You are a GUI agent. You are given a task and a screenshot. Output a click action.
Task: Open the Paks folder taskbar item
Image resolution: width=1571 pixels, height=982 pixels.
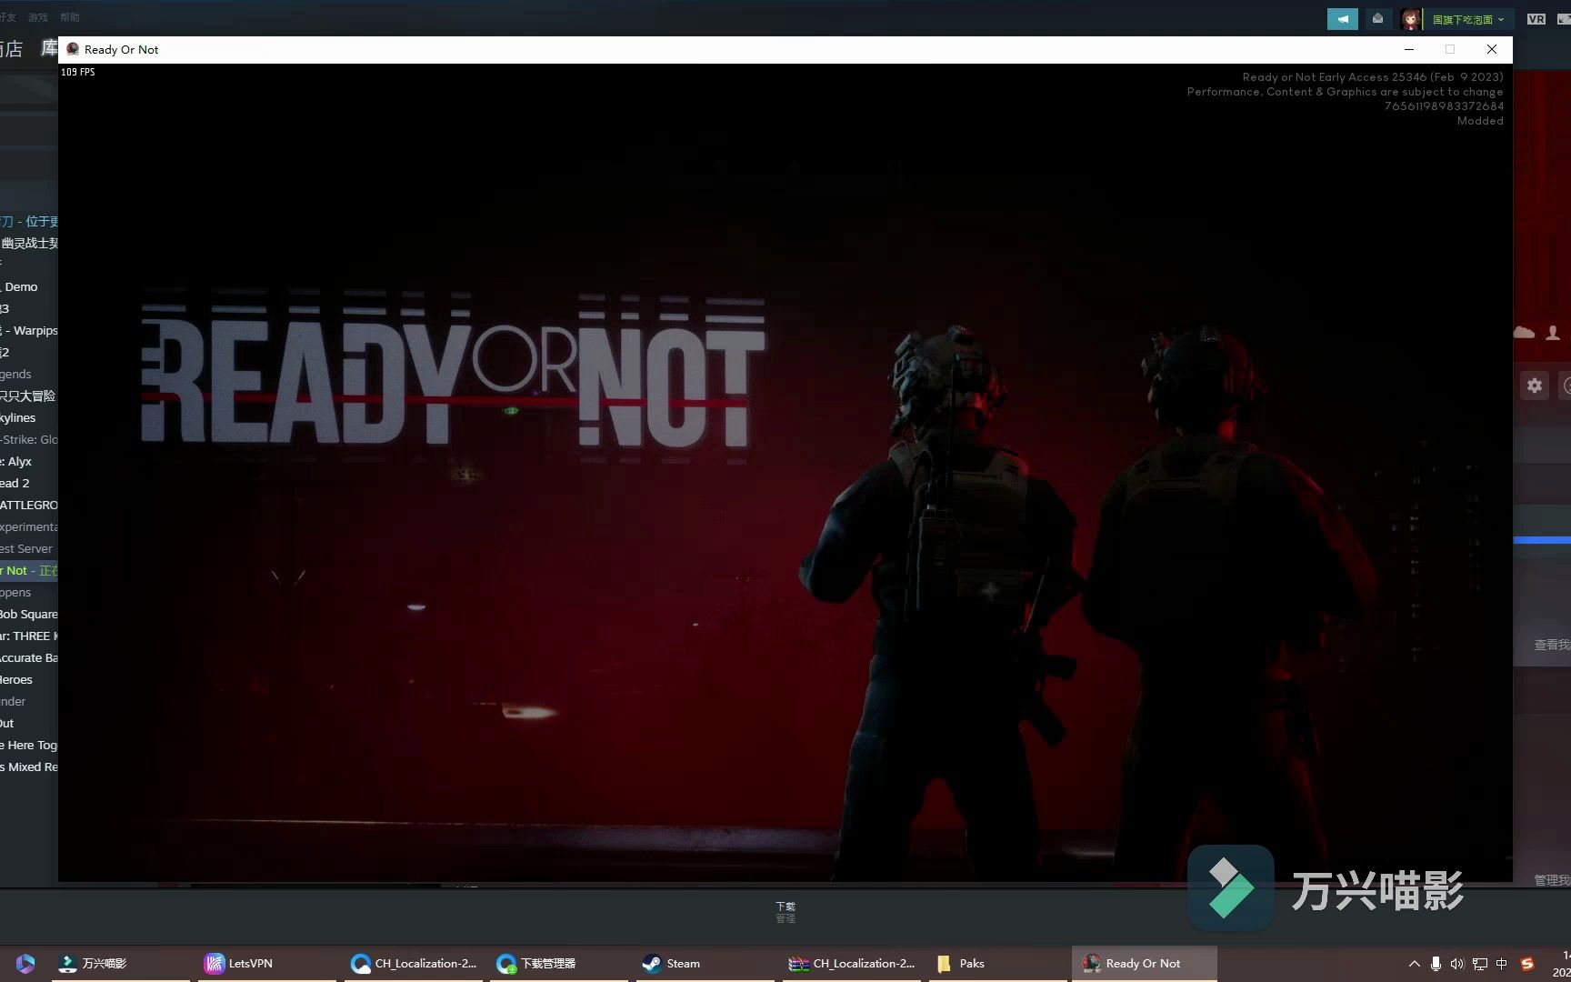point(997,964)
